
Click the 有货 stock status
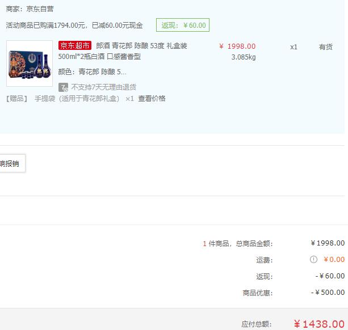[326, 47]
